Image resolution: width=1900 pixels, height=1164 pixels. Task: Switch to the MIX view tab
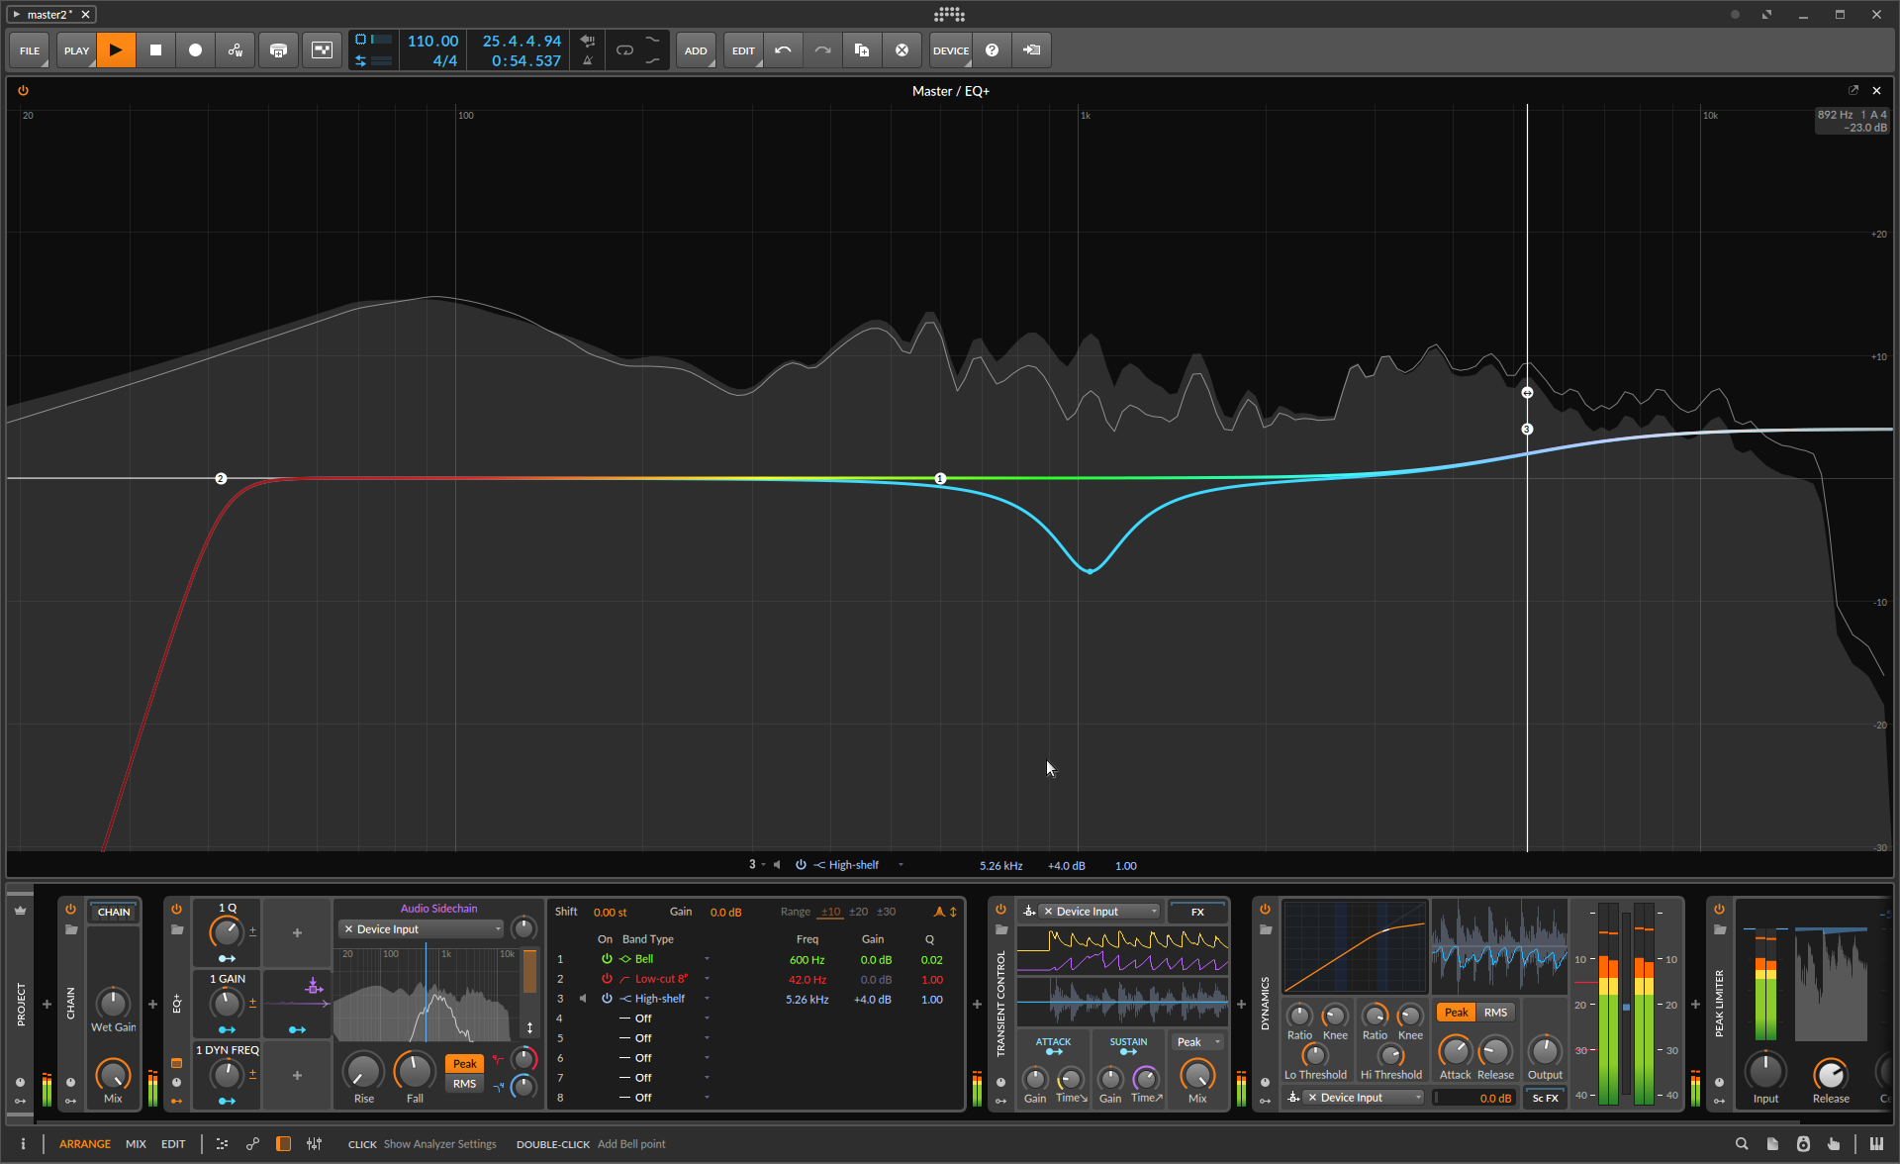tap(136, 1144)
